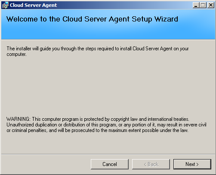Minimize the Cloud Server Agent window
The width and height of the screenshot is (216, 175).
point(196,5)
